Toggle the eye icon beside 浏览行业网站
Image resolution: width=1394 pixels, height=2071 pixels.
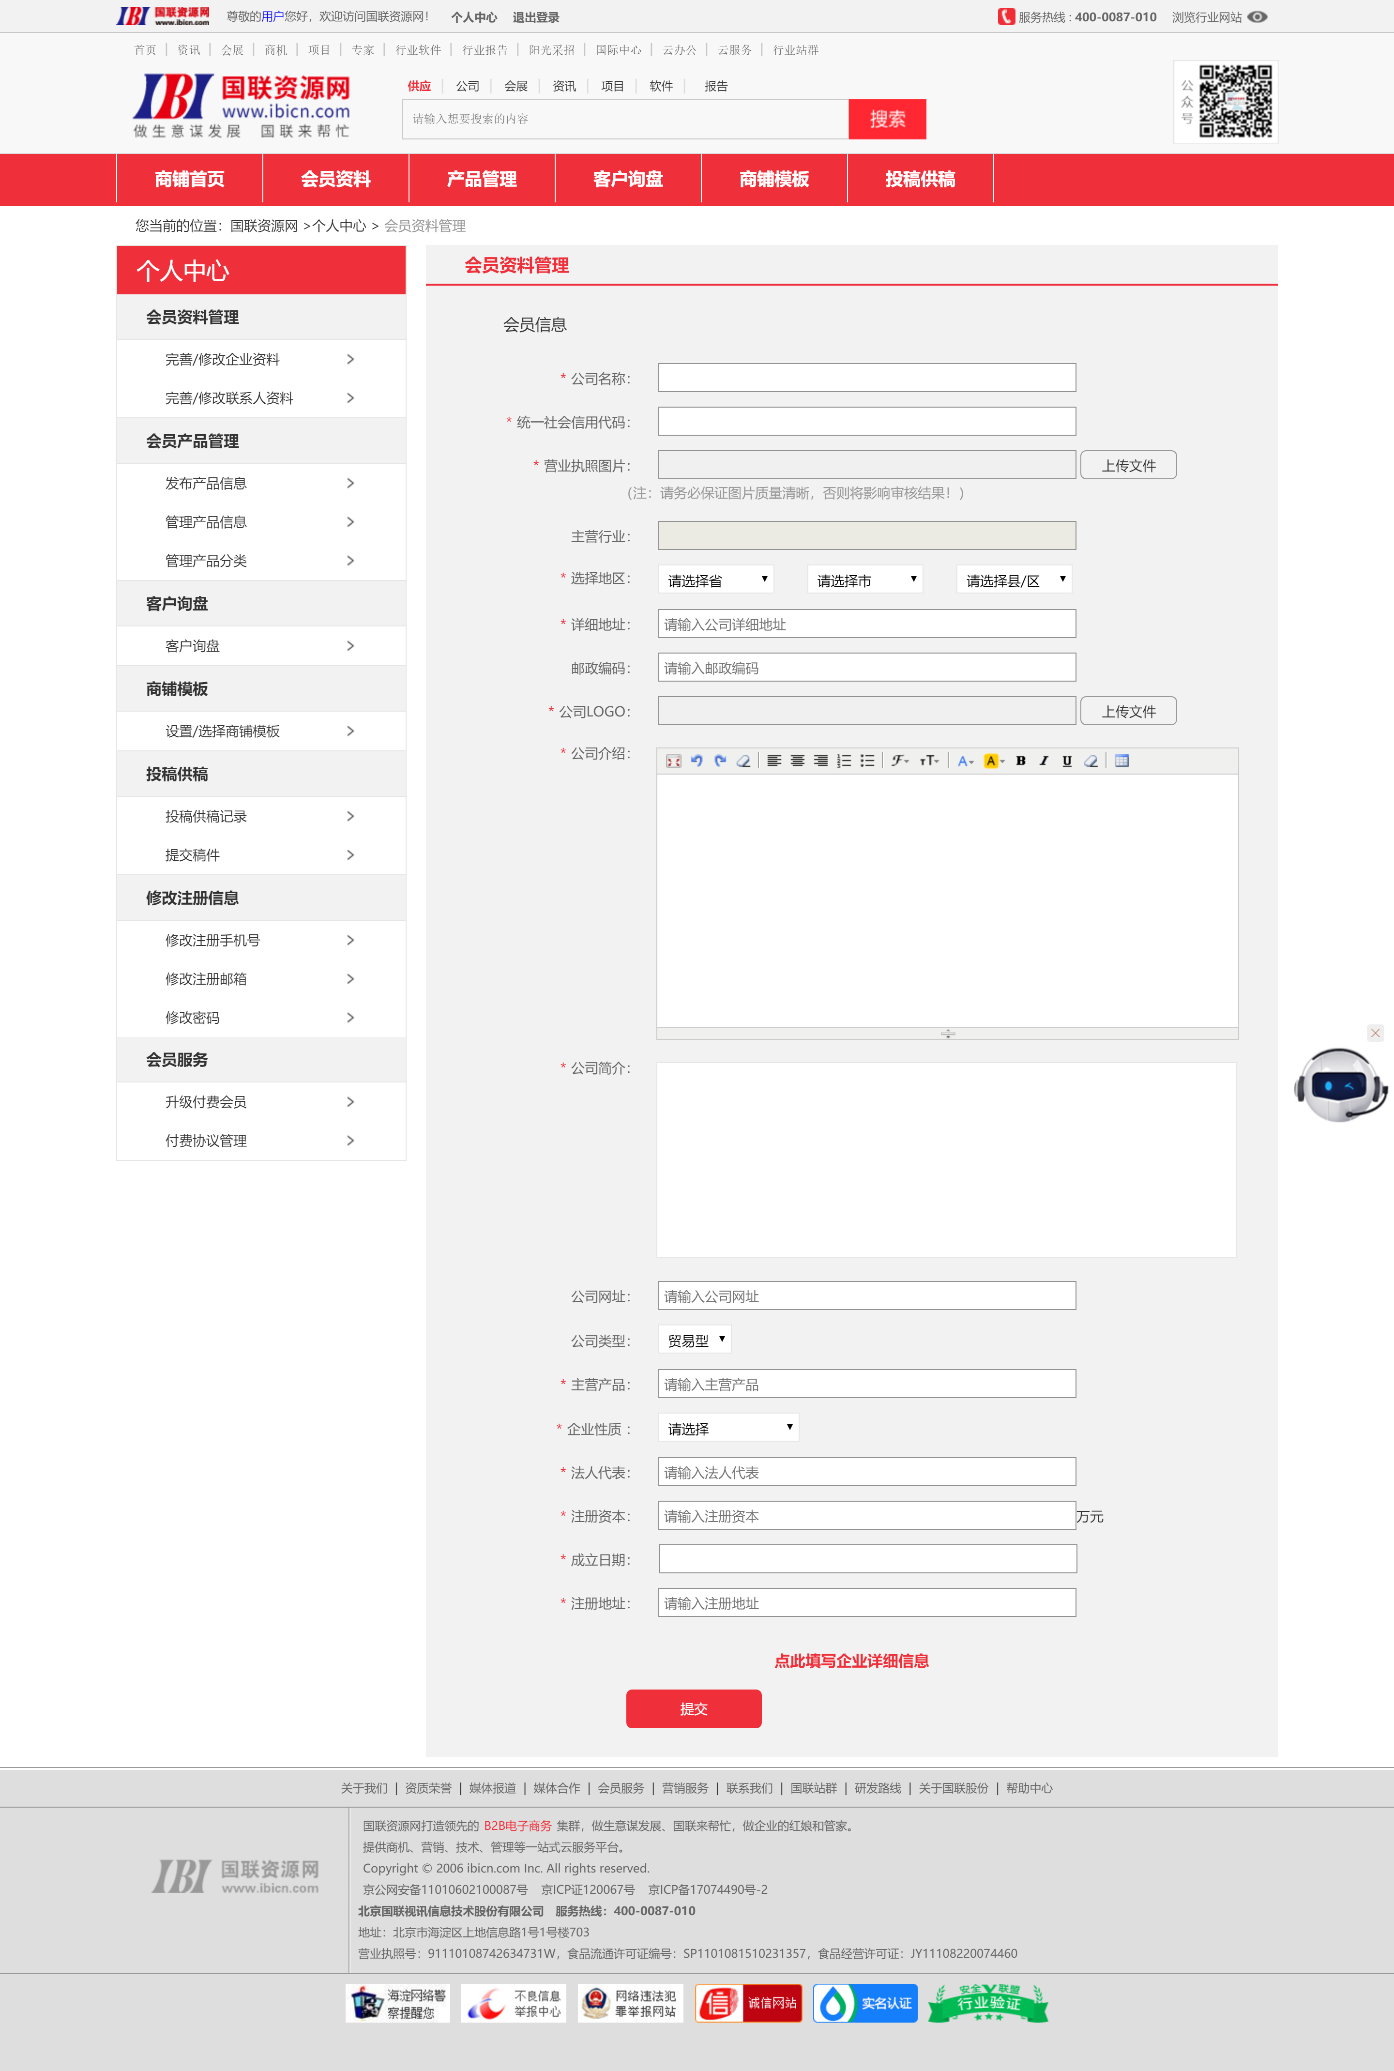click(x=1257, y=17)
